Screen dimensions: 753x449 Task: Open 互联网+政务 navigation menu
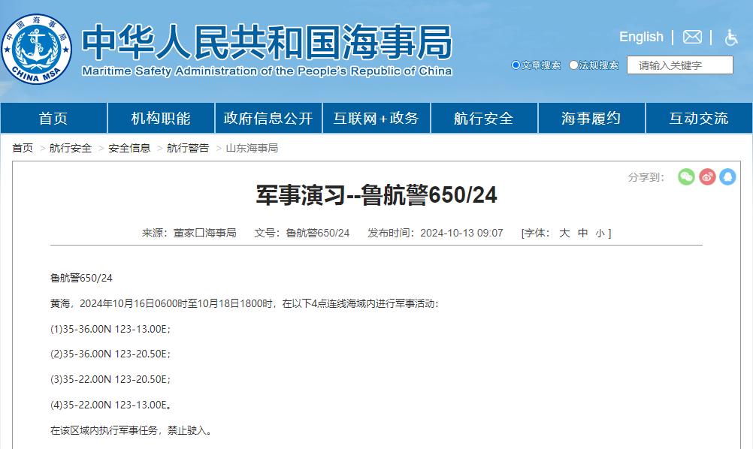pyautogui.click(x=376, y=119)
